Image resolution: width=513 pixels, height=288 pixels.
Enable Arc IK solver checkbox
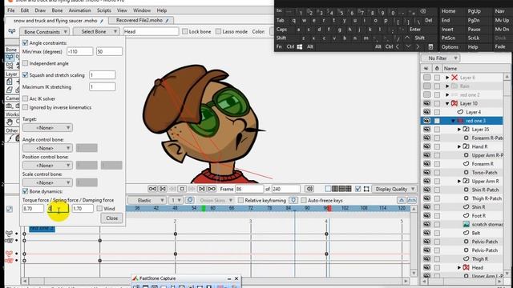(x=25, y=98)
